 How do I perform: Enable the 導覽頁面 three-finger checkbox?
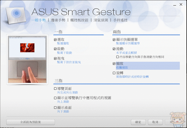[55, 89]
